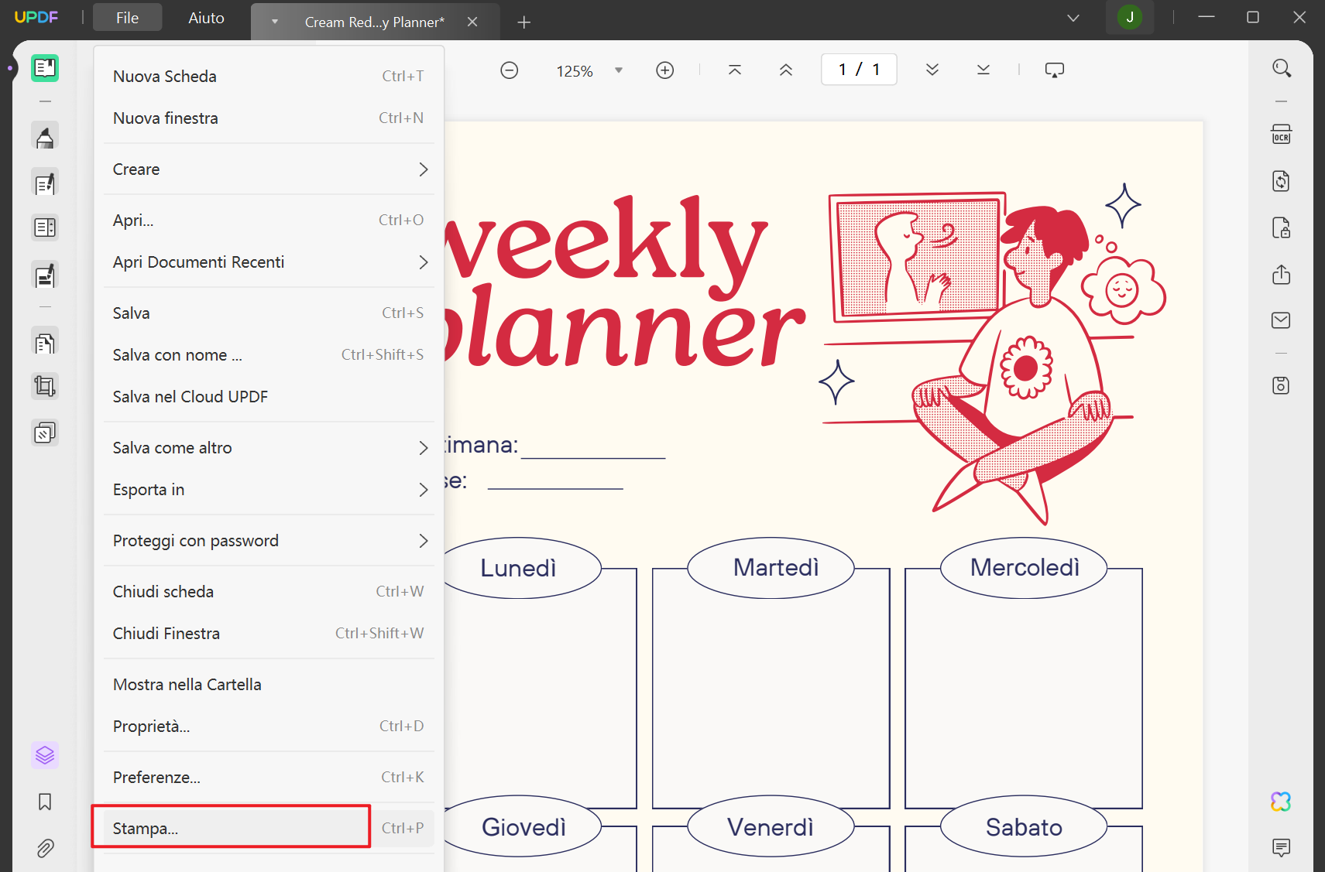Screen dimensions: 1325x872
Task: Select the Comment highlighter tool
Action: pyautogui.click(x=45, y=136)
